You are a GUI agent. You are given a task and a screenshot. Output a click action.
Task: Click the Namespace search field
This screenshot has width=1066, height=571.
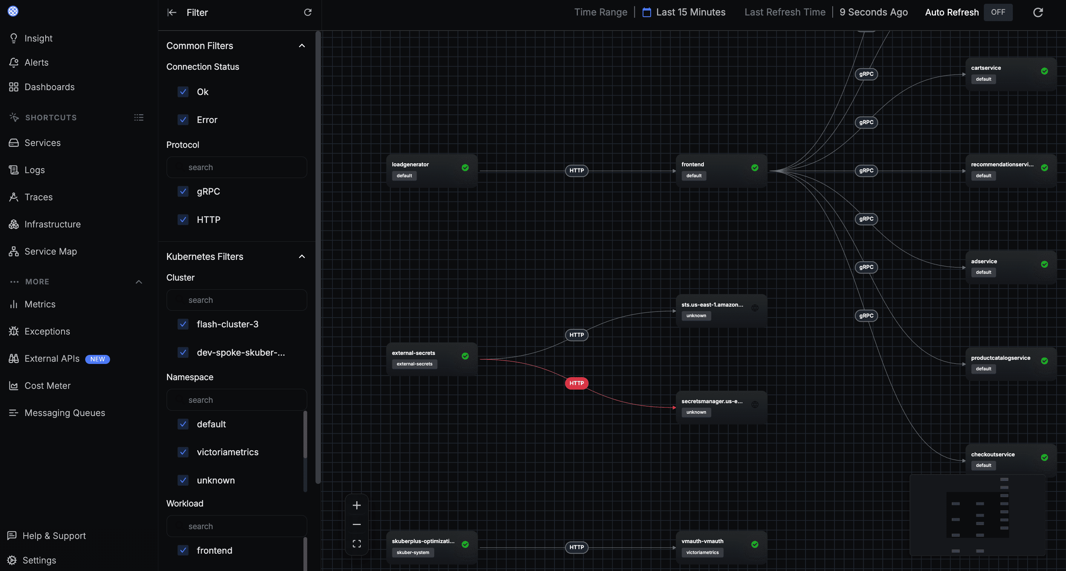(x=237, y=399)
